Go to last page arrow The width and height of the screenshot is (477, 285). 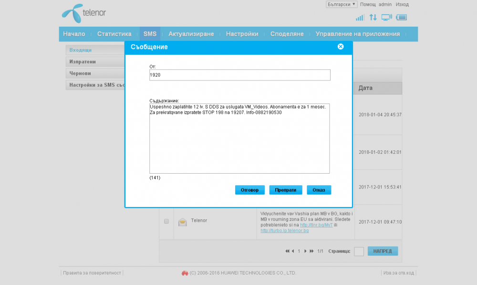(311, 251)
